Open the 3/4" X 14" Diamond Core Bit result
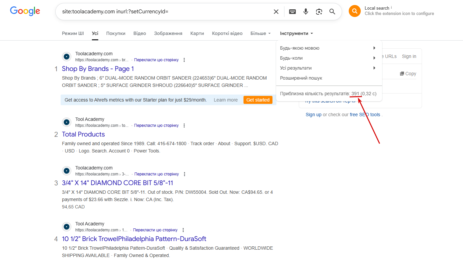463x265 pixels. [x=118, y=183]
